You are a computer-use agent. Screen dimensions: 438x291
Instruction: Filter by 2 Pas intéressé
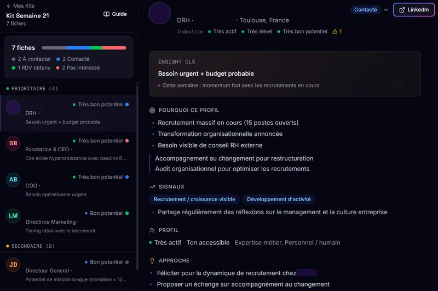tap(78, 67)
